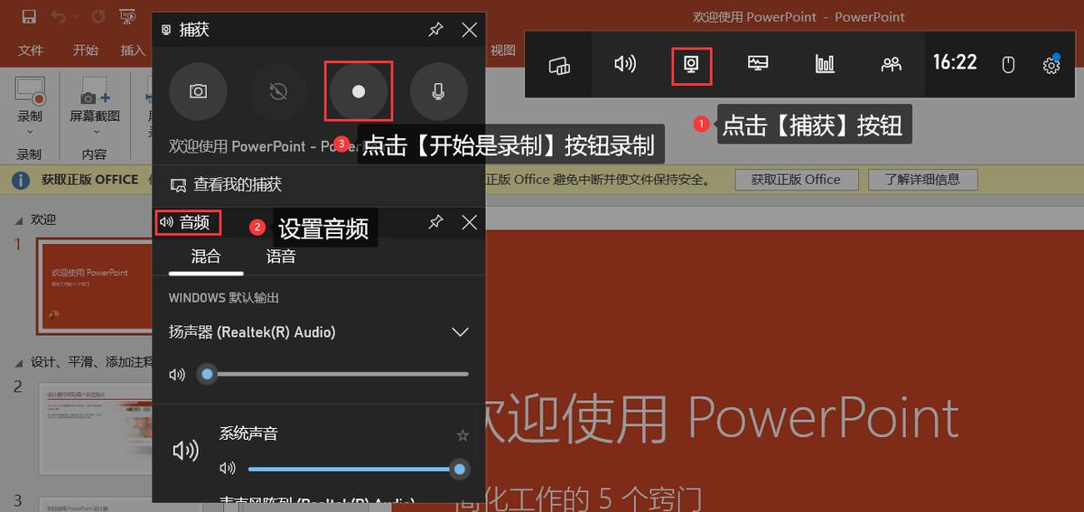Click the 获取正版 Office button
Screen dimensions: 1084x512
pyautogui.click(x=796, y=179)
